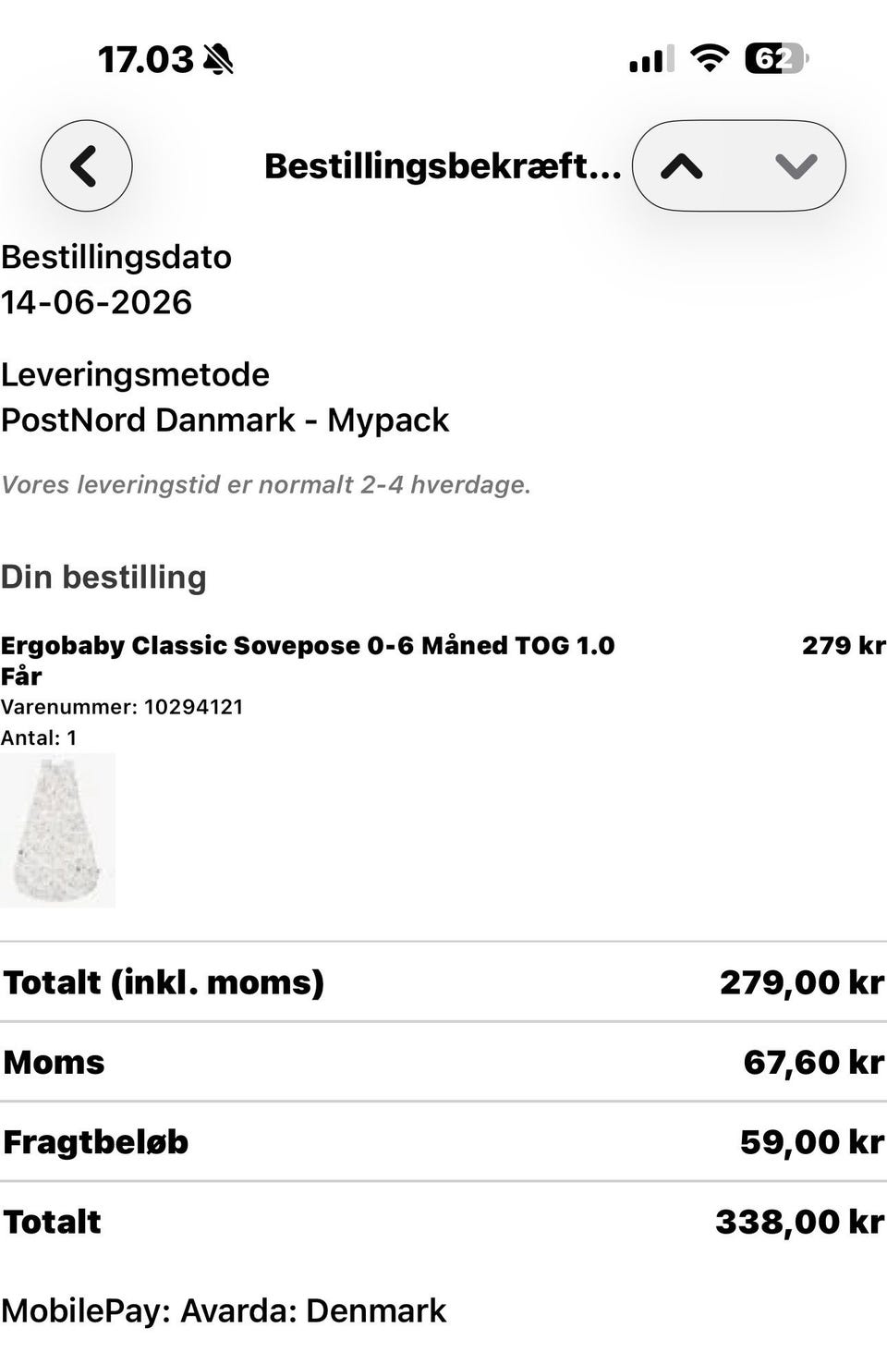The image size is (887, 1364).
Task: Tap the battery level indicator
Action: (777, 59)
